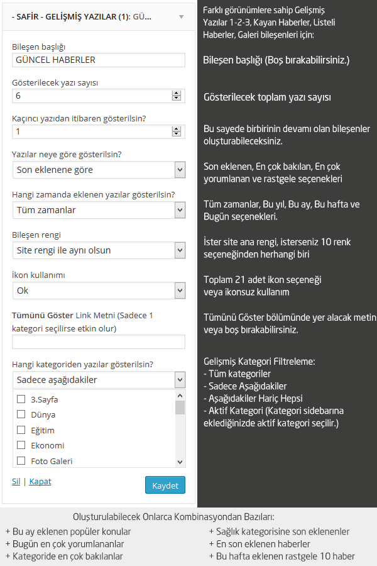Click the Kaçıncı yazıdan itibaren number field
The width and height of the screenshot is (377, 566).
99,131
